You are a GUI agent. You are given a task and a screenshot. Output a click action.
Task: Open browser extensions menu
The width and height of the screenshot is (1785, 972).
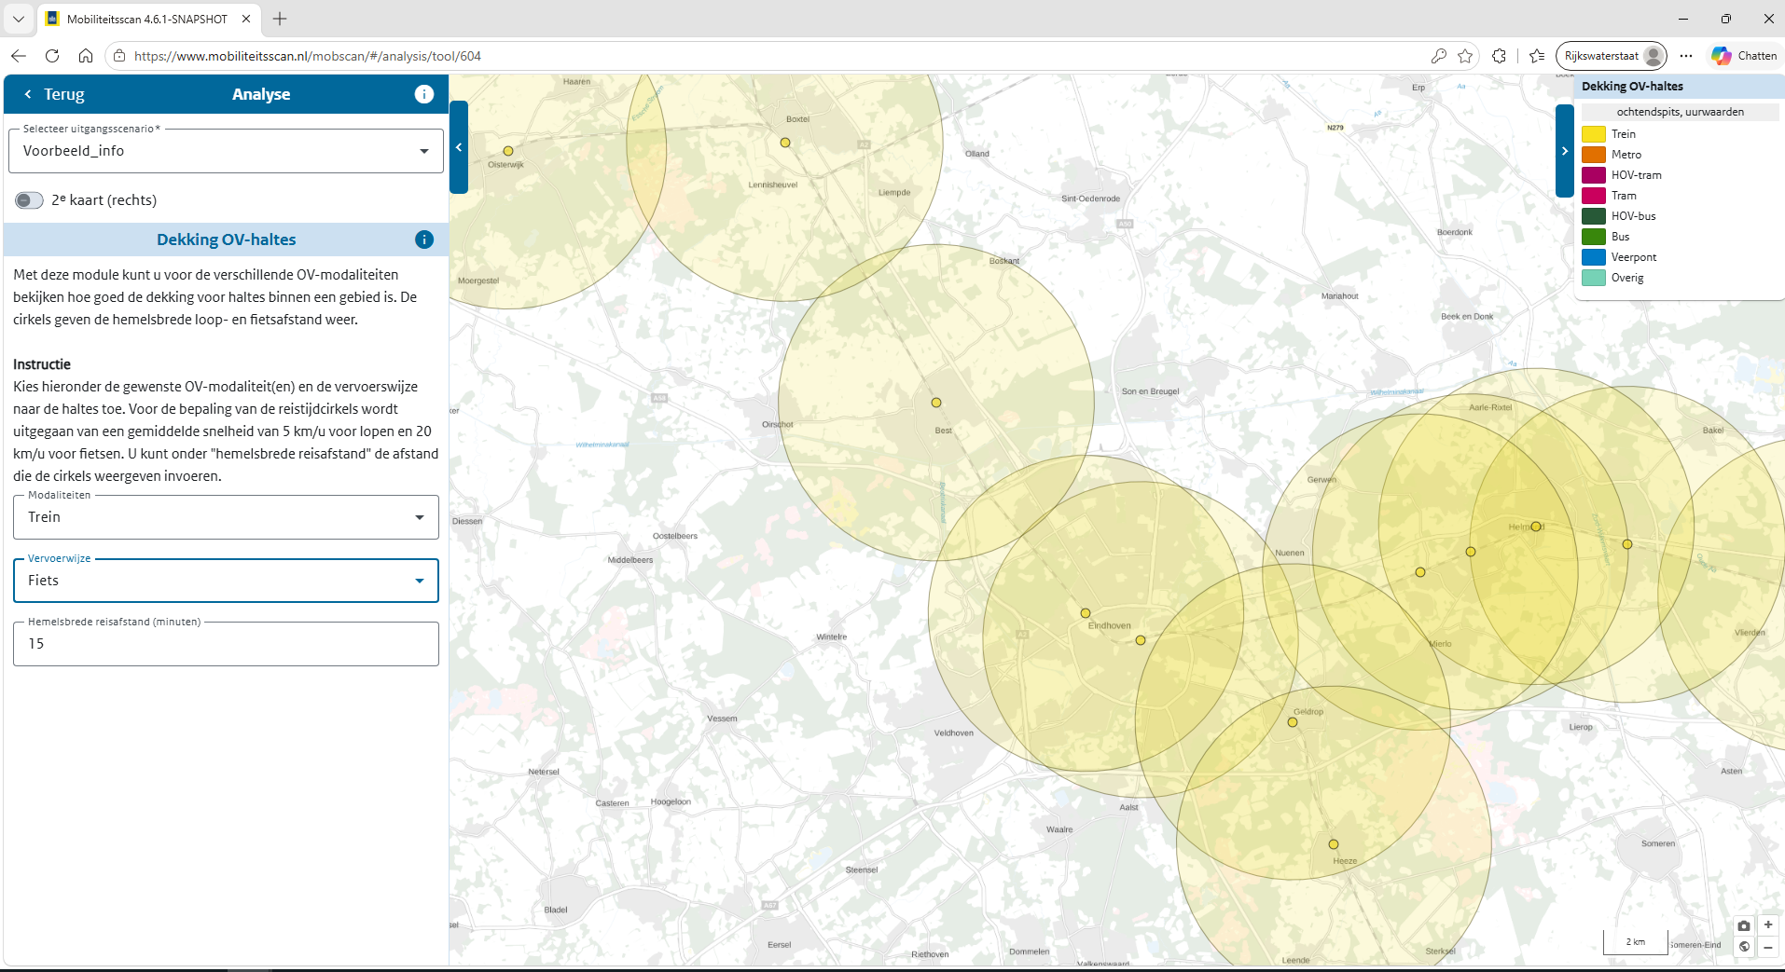1499,56
